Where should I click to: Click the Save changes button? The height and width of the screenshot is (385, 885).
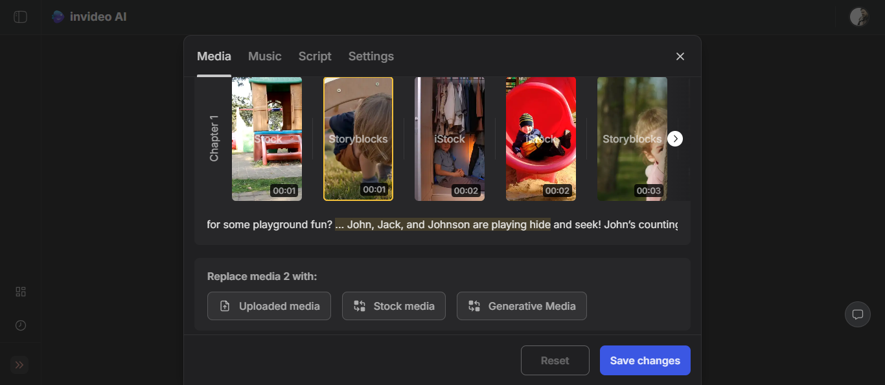645,360
